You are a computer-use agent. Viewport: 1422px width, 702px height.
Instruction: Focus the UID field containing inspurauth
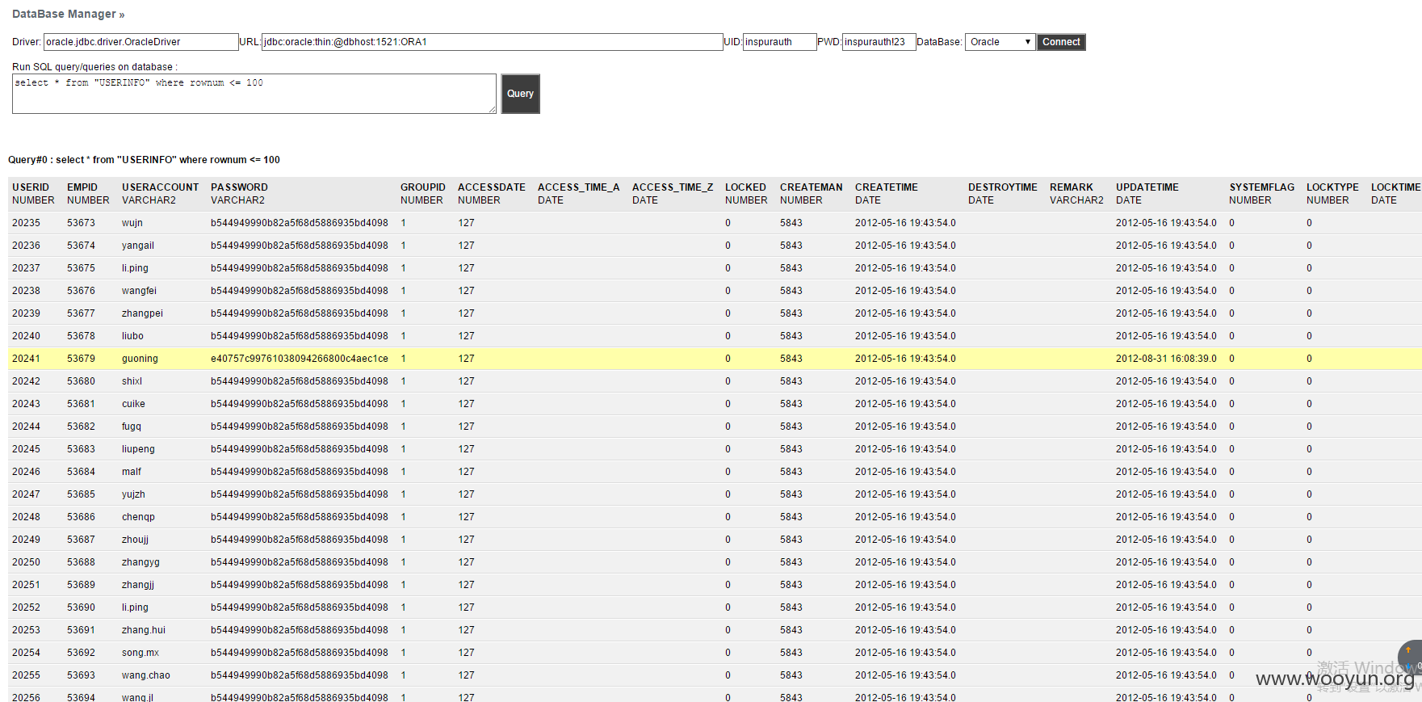779,42
